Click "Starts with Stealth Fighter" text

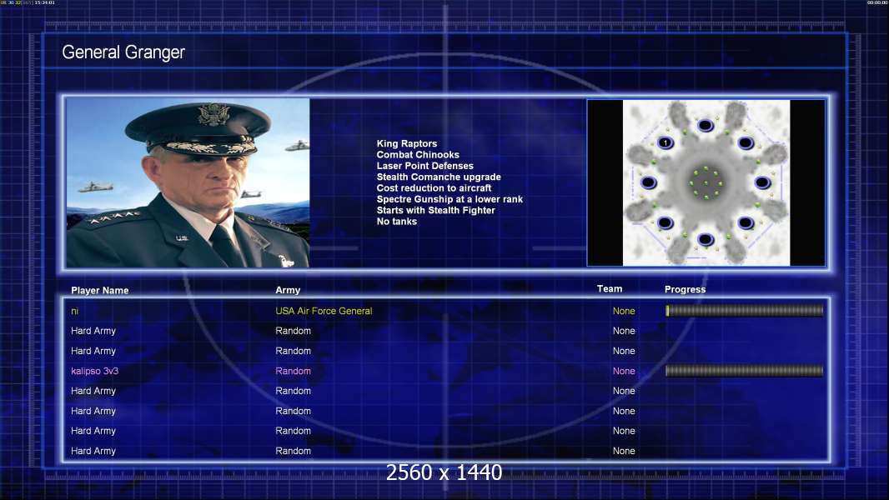click(x=435, y=210)
